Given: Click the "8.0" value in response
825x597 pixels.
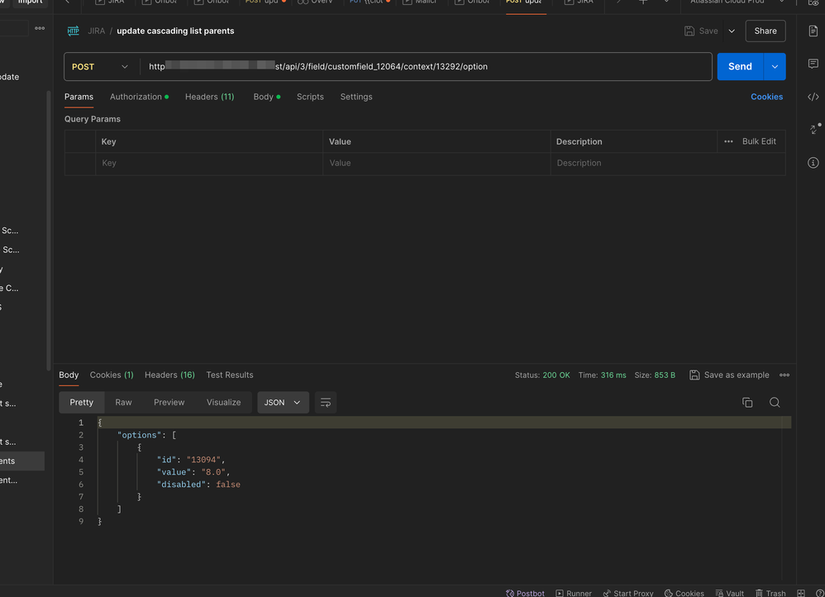Looking at the screenshot, I should [x=213, y=472].
